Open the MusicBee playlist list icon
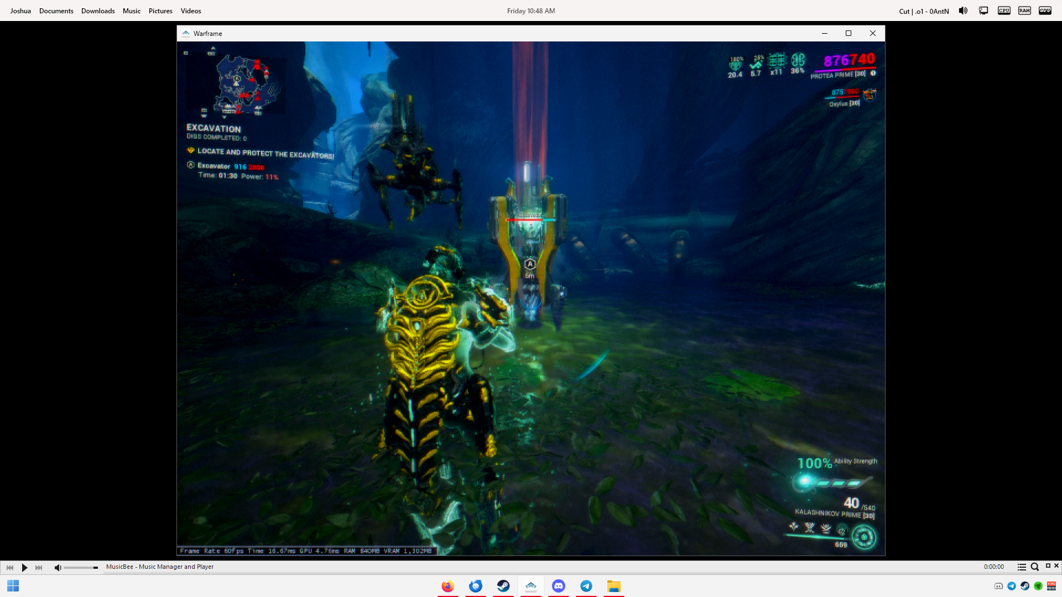Screen dimensions: 1062x597 tap(1022, 567)
